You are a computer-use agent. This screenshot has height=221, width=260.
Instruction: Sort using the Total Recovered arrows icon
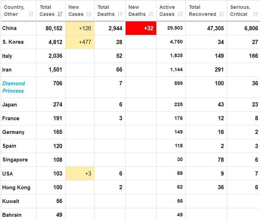[x=222, y=14]
